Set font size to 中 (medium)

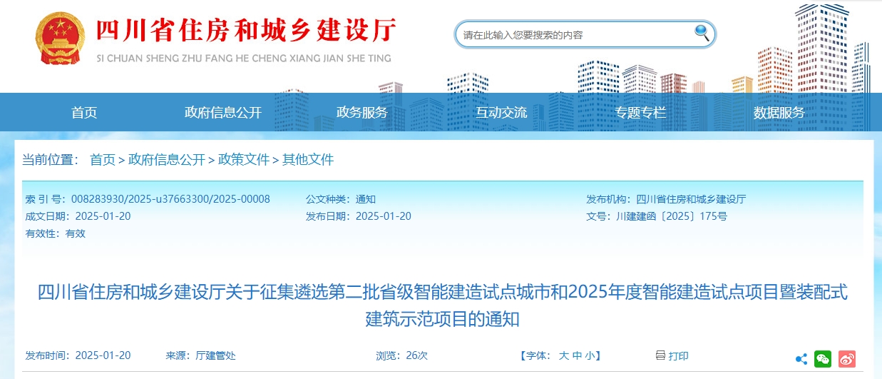coord(577,355)
